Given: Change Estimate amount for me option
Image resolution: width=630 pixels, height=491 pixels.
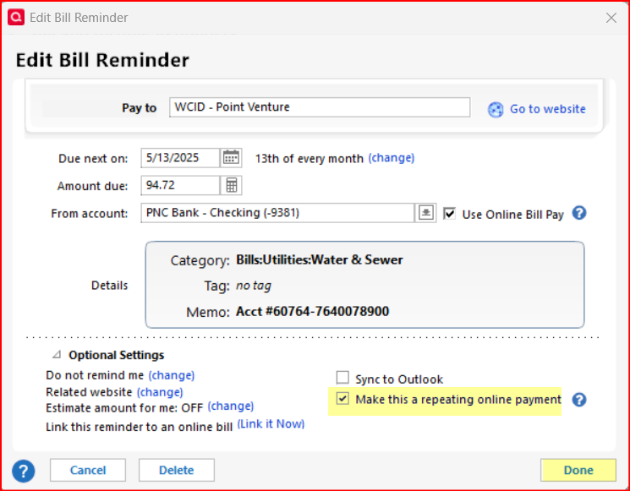Looking at the screenshot, I should point(231,406).
